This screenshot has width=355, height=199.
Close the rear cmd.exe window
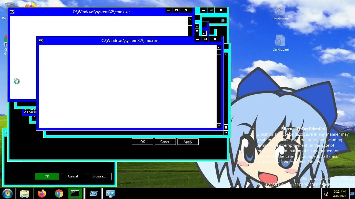(186, 11)
